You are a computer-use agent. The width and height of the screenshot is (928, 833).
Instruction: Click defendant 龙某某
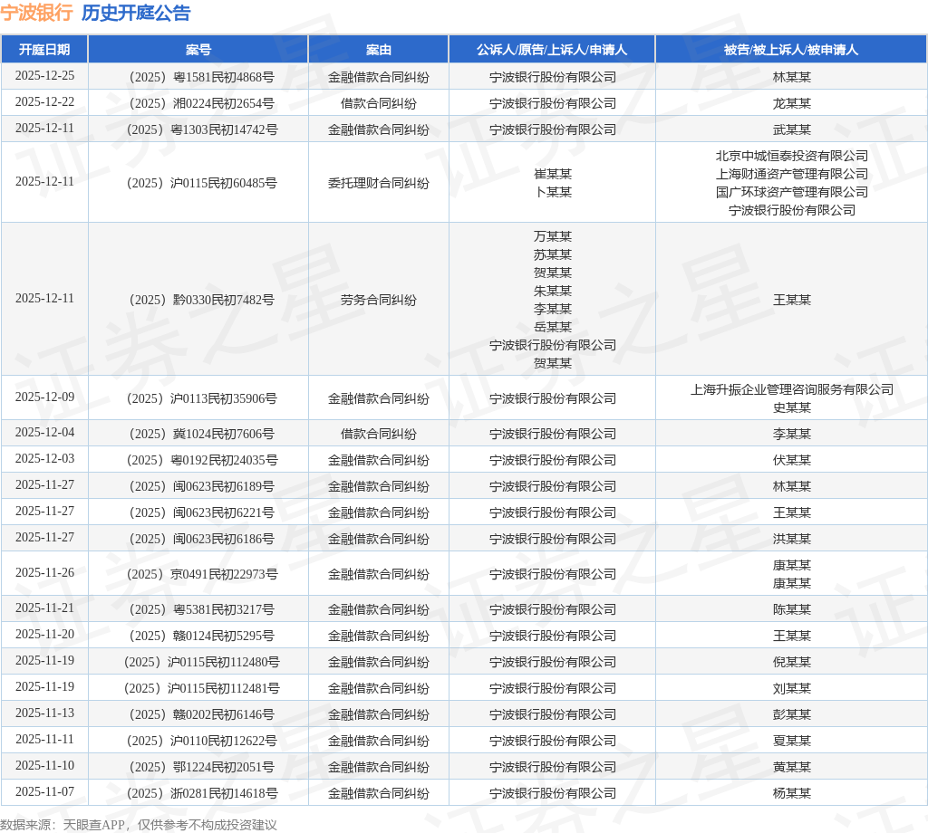coord(792,103)
